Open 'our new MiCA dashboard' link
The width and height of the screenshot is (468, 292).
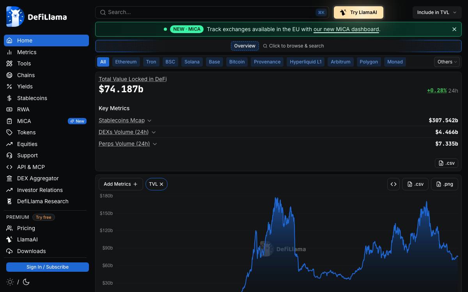(346, 29)
